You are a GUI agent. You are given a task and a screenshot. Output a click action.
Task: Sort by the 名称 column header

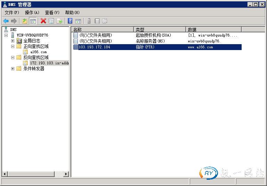coord(103,30)
